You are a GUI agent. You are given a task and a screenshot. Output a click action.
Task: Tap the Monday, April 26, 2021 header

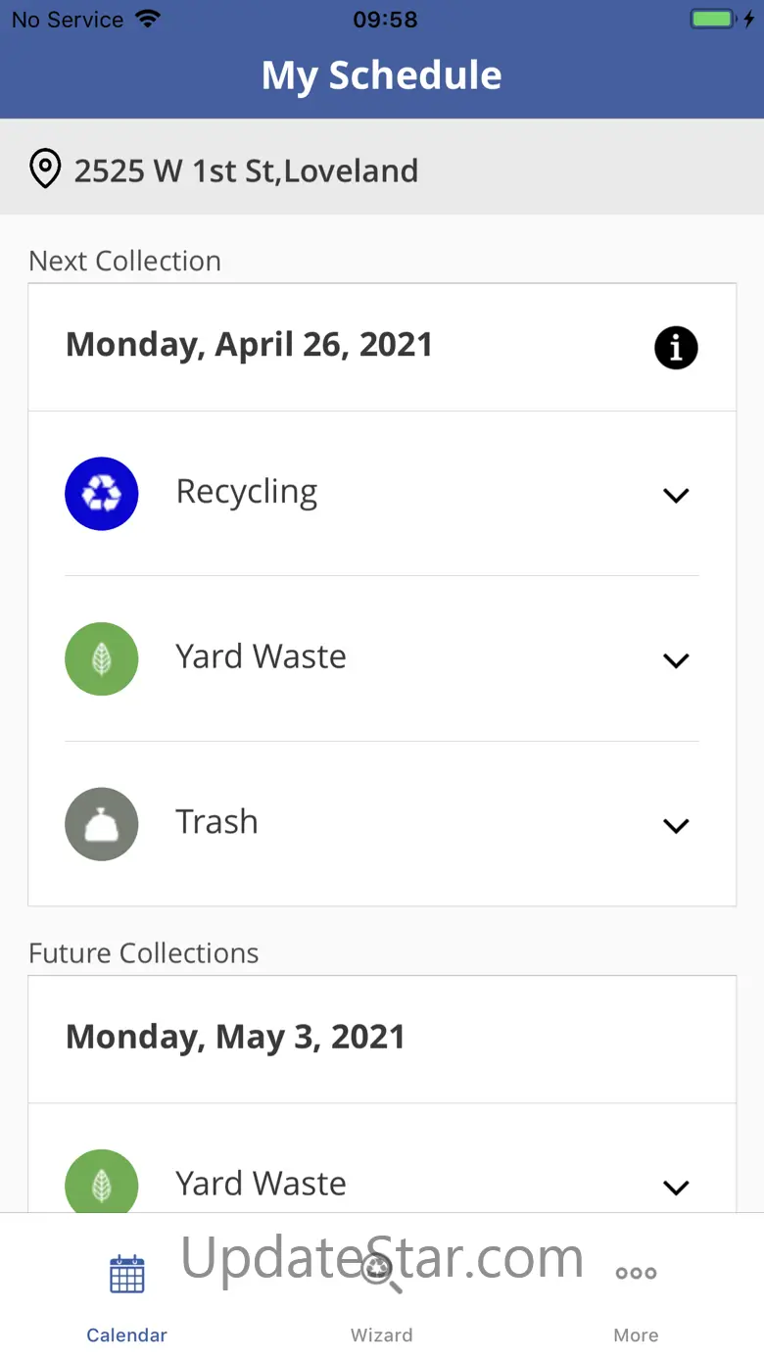point(249,345)
